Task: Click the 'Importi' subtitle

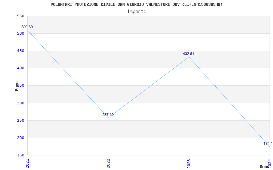Action: [x=136, y=12]
